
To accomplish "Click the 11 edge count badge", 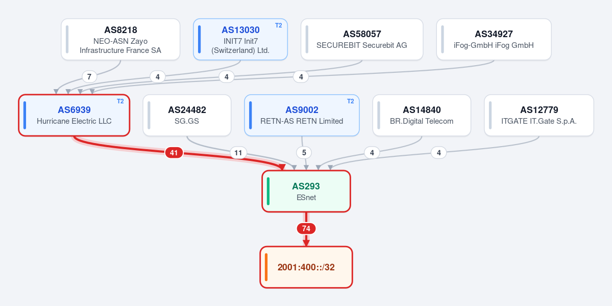I will (x=238, y=153).
